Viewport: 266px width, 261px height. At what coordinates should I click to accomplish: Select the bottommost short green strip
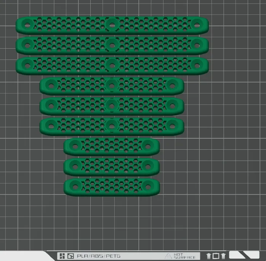112,187
